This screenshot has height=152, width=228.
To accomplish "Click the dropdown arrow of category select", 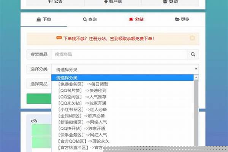I will tap(196, 69).
